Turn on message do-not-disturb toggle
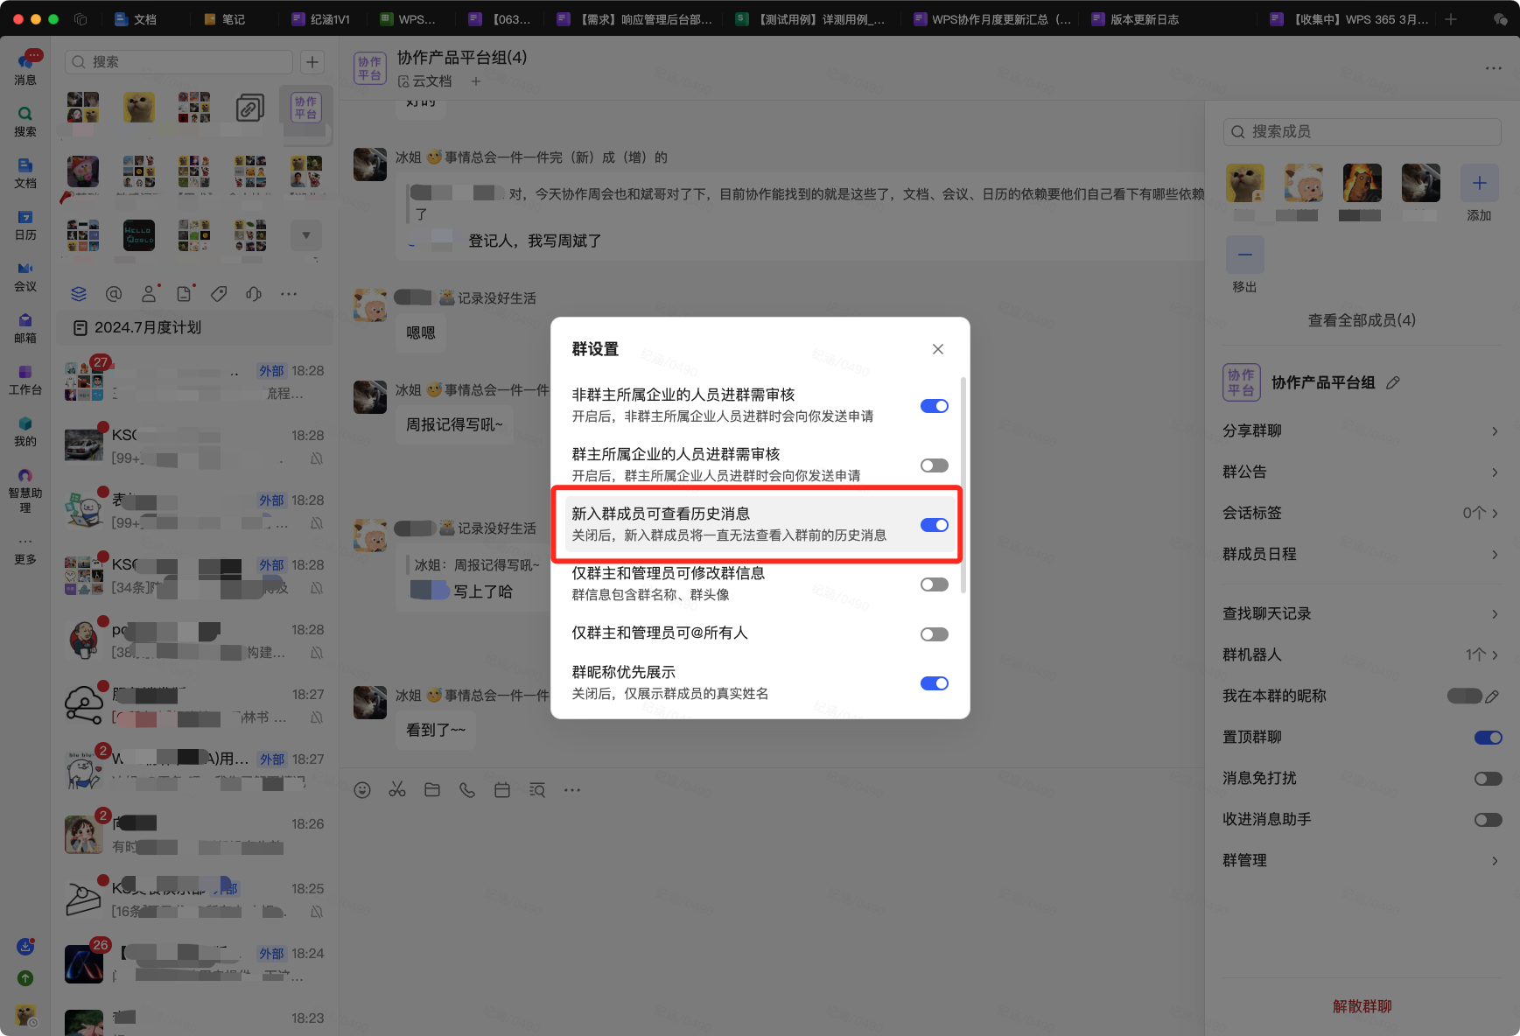 [x=1488, y=779]
